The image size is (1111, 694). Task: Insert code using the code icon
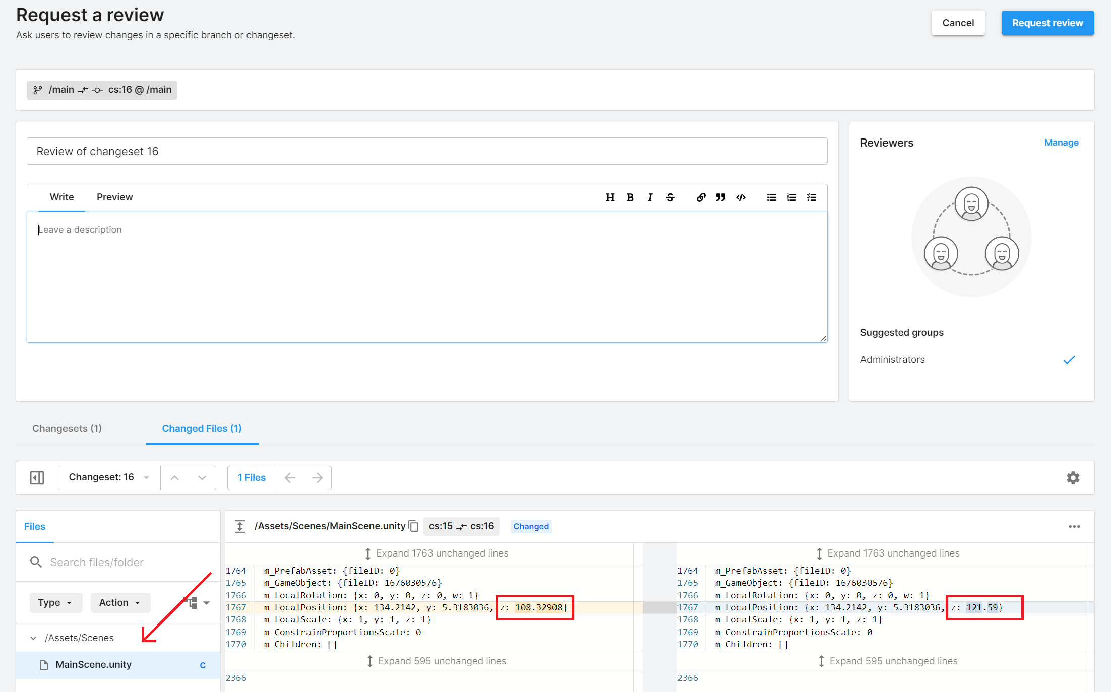pyautogui.click(x=740, y=197)
